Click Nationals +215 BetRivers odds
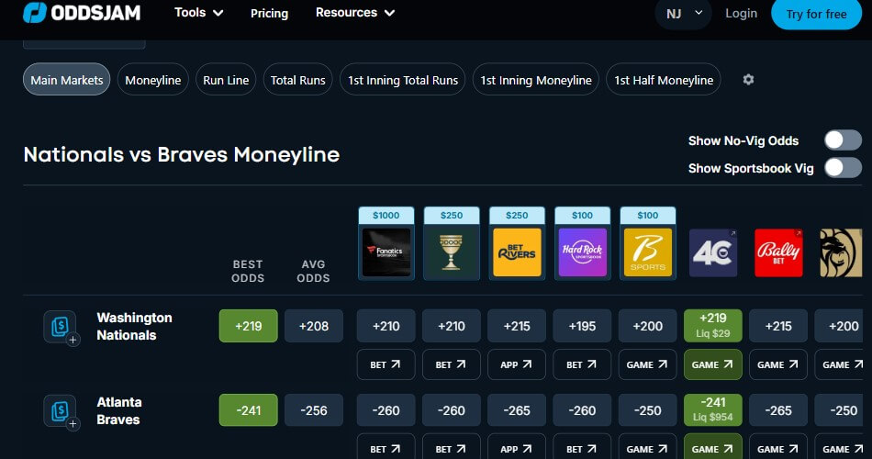872x459 pixels. click(517, 326)
